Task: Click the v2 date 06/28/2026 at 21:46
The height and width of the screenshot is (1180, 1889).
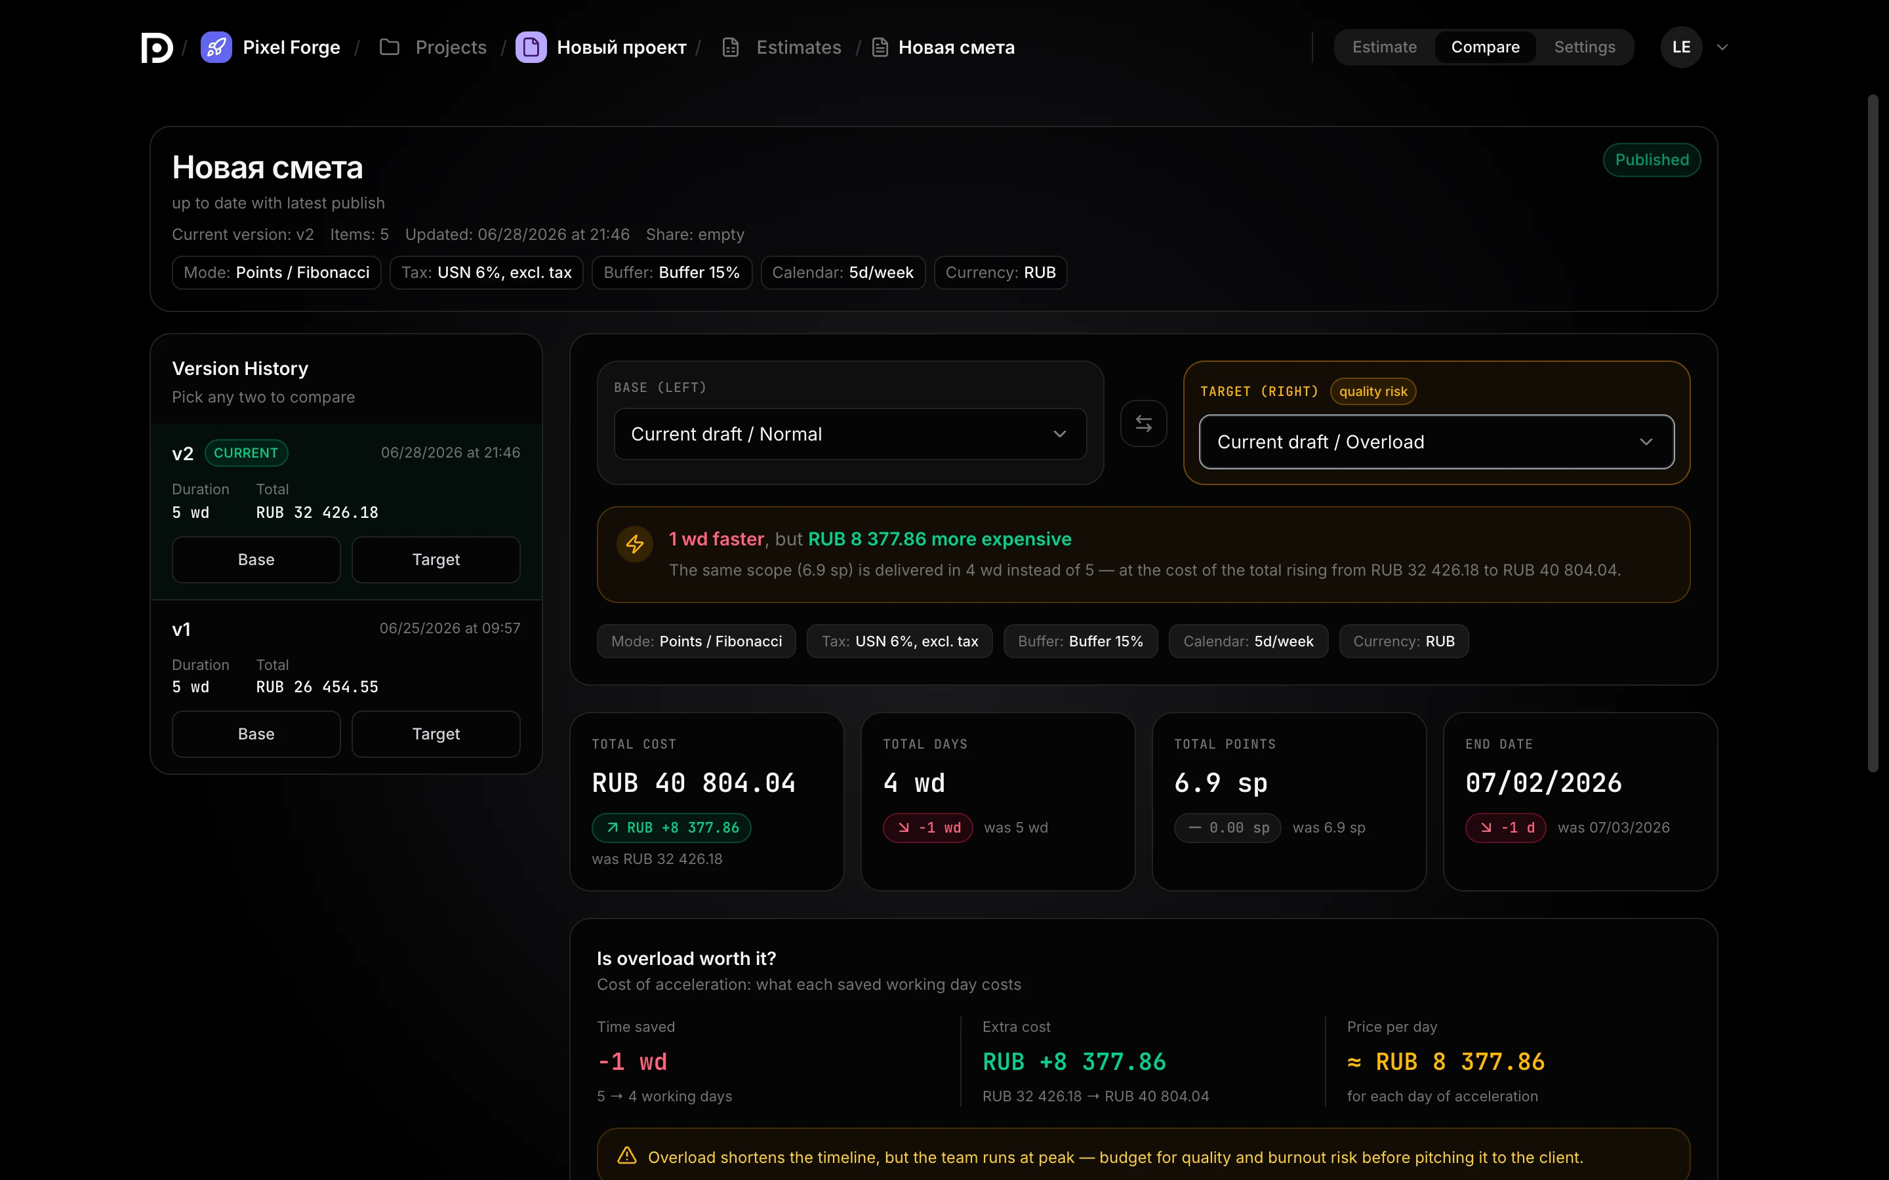Action: point(451,452)
